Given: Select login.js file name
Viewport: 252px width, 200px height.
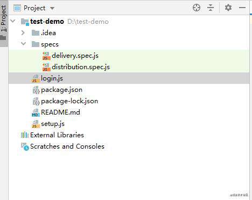Looking at the screenshot, I should (x=52, y=78).
